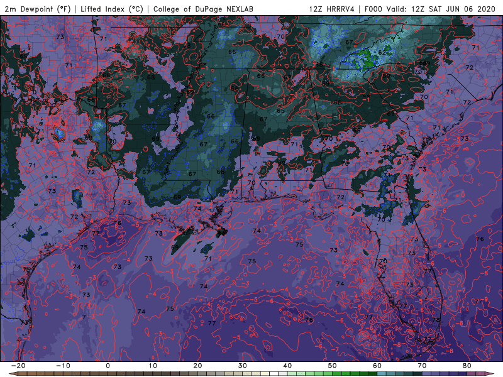Click the 40 label on the color scale
This screenshot has height=377, width=503.
point(287,366)
